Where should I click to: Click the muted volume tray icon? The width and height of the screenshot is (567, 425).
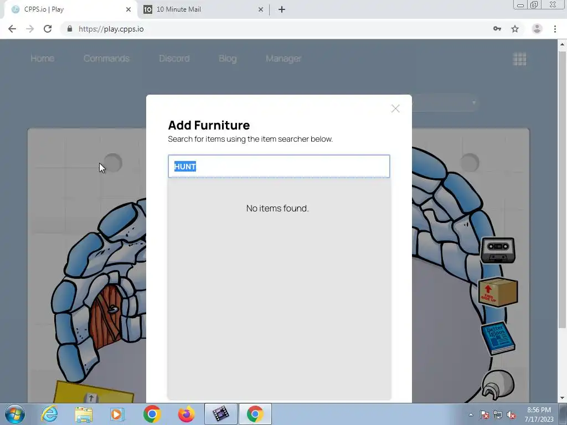coord(511,415)
